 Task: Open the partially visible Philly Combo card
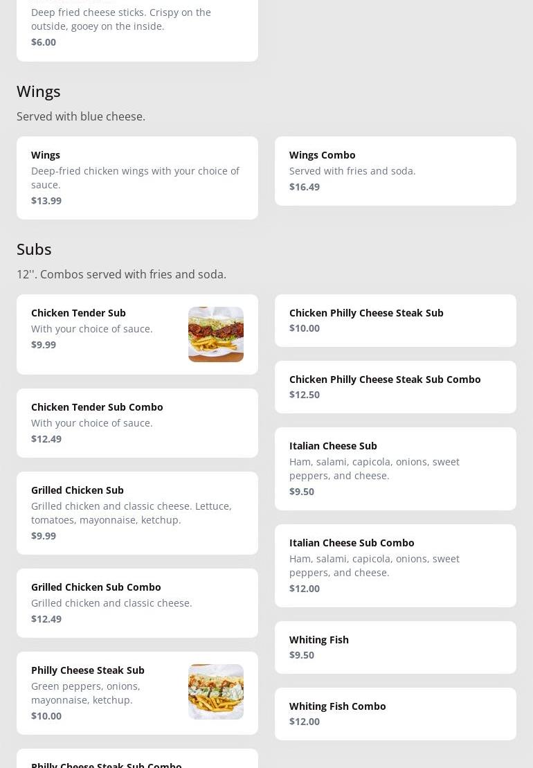pos(137,760)
